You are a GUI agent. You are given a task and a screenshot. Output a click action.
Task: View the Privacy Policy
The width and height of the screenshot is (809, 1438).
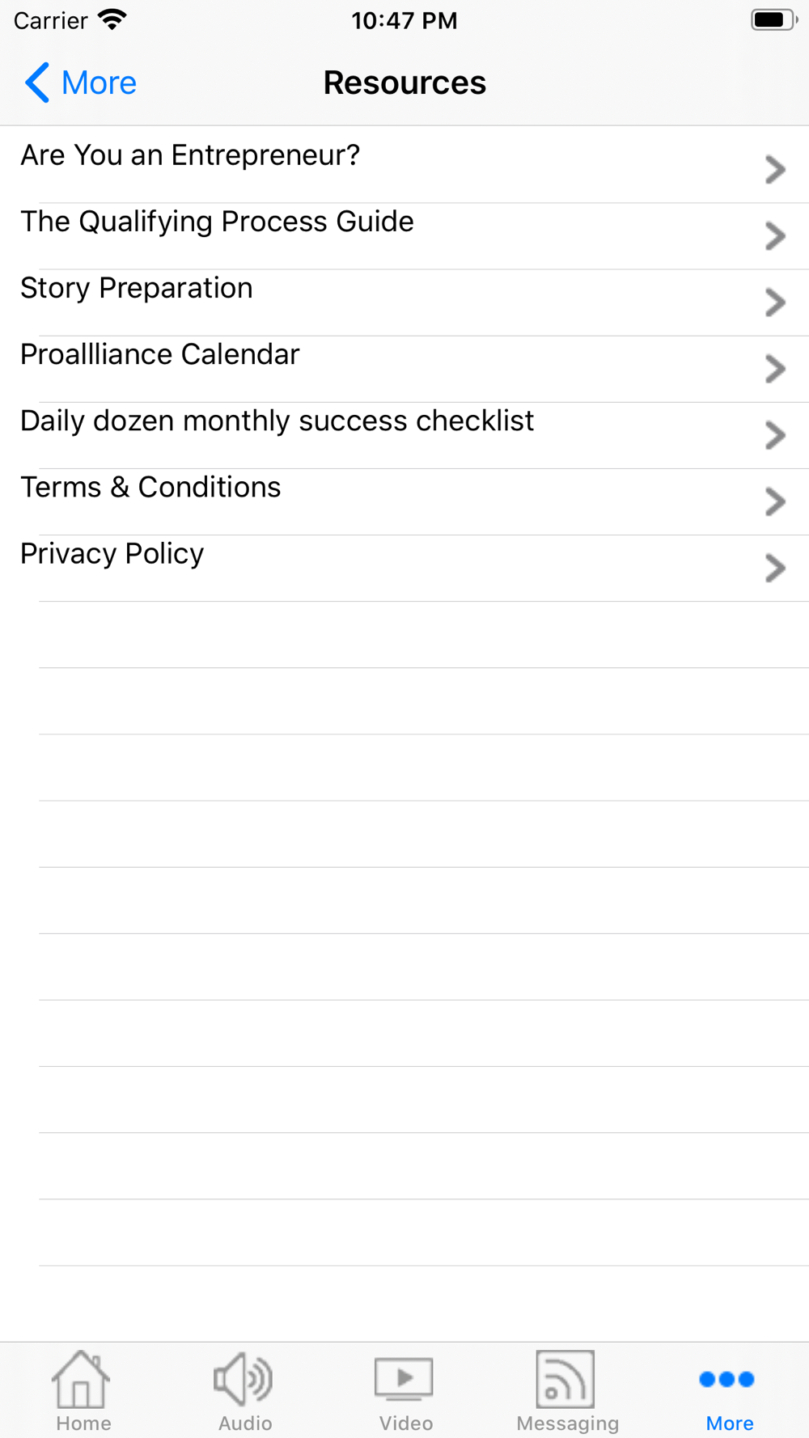tap(112, 554)
